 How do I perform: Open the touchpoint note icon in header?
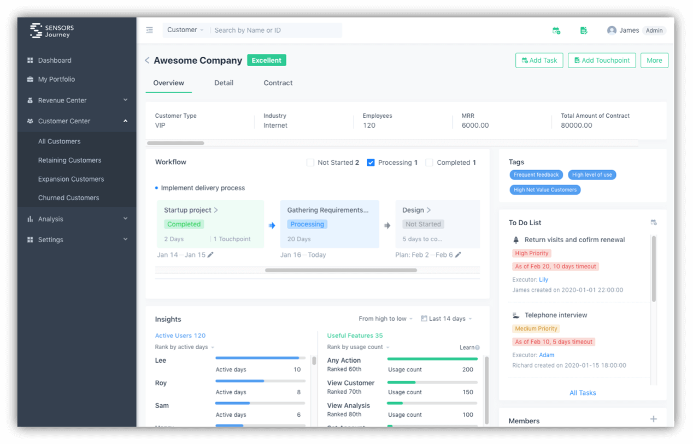tap(584, 31)
